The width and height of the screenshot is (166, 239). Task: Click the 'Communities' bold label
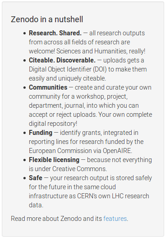(48, 87)
